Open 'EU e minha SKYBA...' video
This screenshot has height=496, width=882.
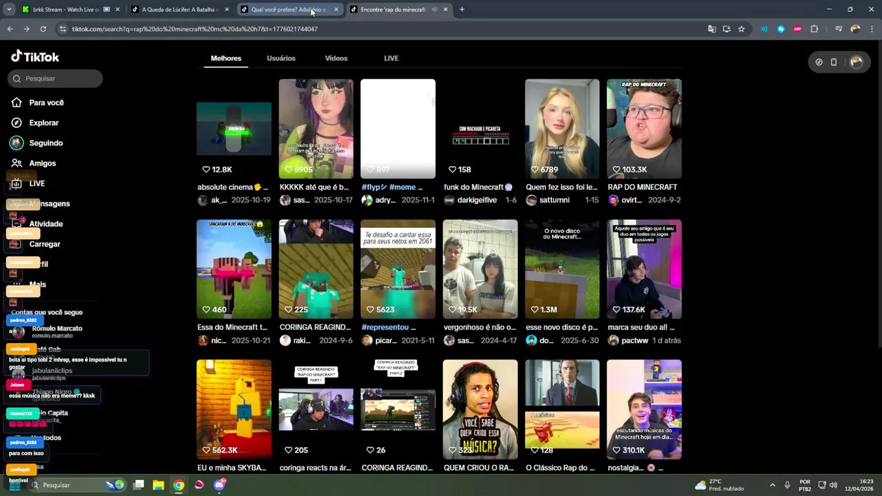tap(234, 409)
